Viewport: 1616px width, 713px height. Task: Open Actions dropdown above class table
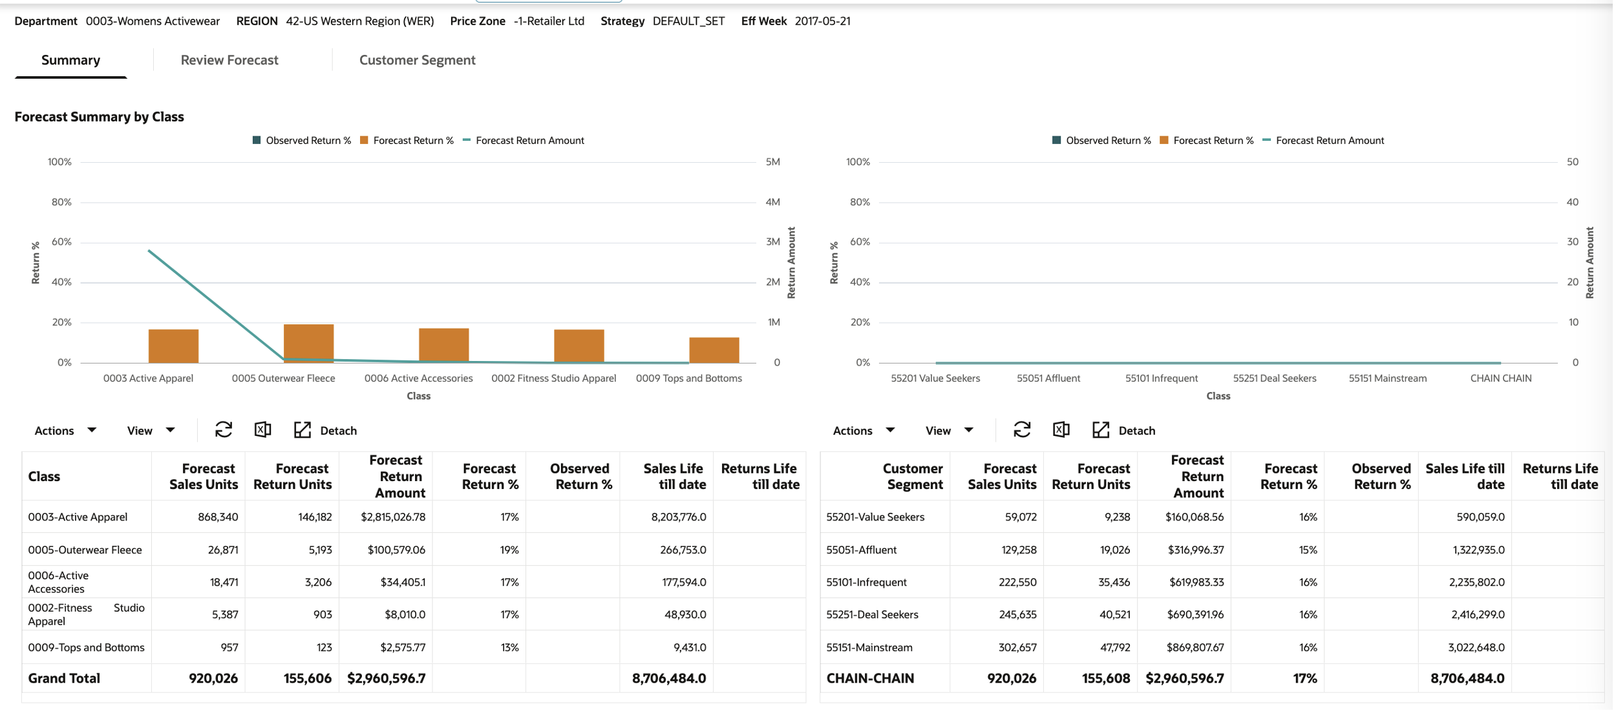(65, 431)
